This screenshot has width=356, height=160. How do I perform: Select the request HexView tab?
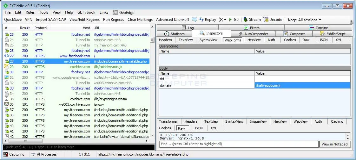click(254, 40)
